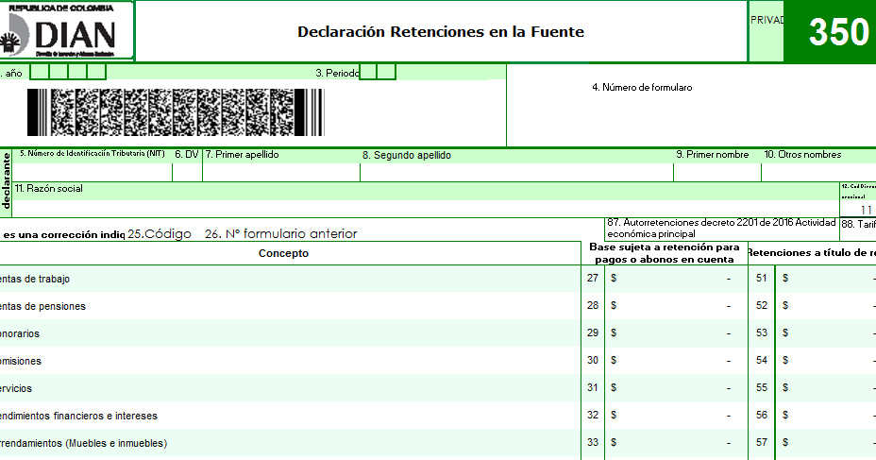Click the Razón social input row

(x=426, y=209)
